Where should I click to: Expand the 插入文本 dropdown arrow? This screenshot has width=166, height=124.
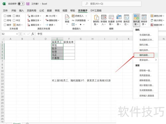coord(41,16)
